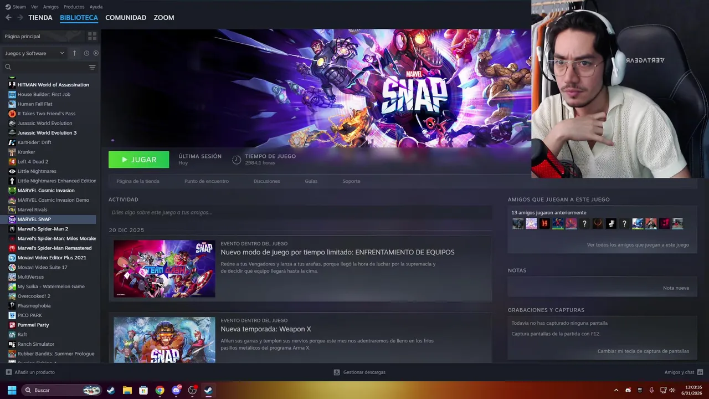Viewport: 709px width, 399px height.
Task: Filter by recent activity clock icon
Action: click(86, 53)
